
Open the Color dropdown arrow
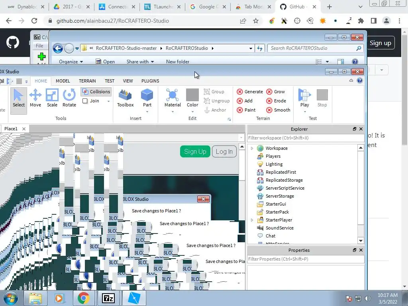coord(192,112)
